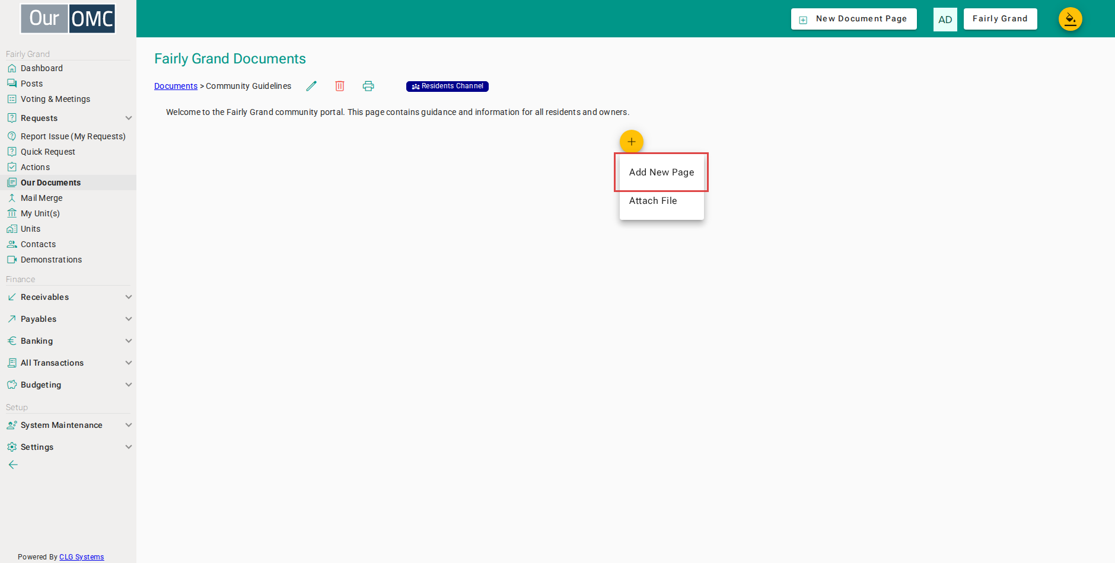Open Report Issue (My Requests)
Viewport: 1115px width, 563px height.
(73, 136)
